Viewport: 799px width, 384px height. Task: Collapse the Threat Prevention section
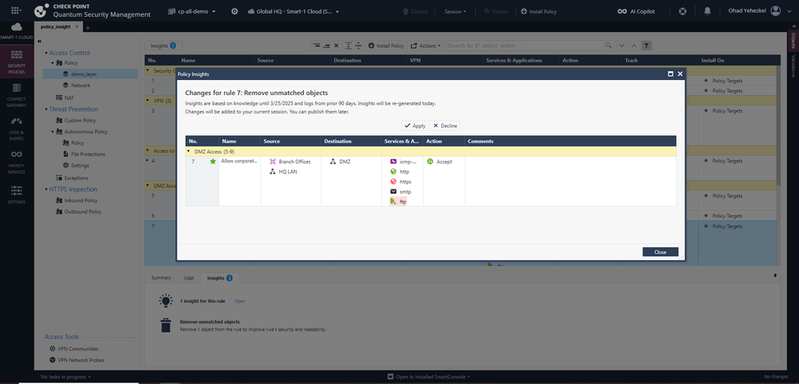(46, 109)
